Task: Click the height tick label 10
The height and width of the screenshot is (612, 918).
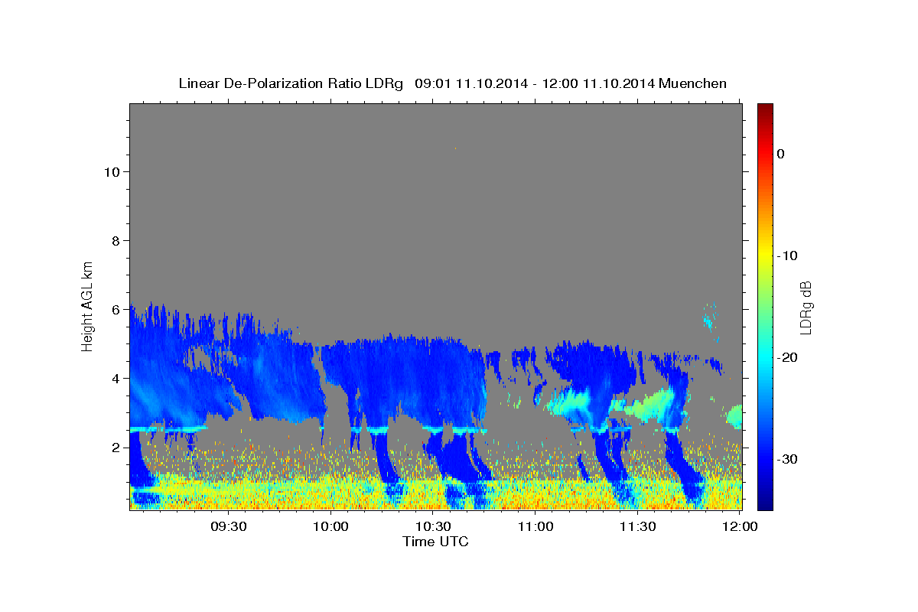Action: point(111,171)
